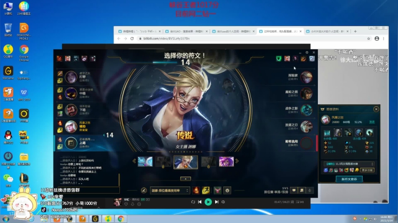This screenshot has width=398, height=223.
Task: Open the ward skin selector icon
Action: pos(217,190)
